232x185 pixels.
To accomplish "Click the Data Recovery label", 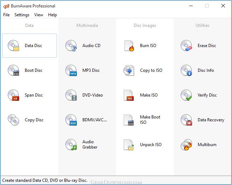I will click(211, 120).
